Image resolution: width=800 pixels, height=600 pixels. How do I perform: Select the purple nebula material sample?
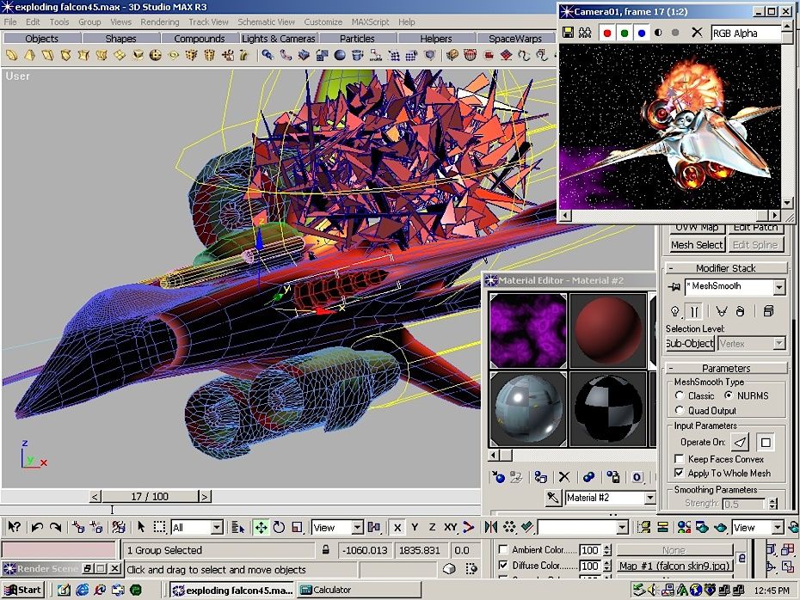(527, 330)
